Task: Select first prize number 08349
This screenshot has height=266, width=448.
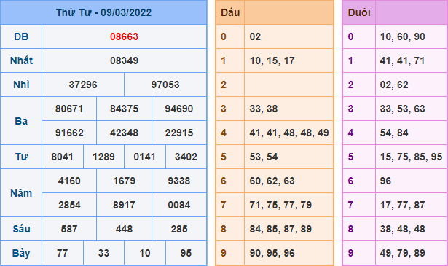Action: 124,60
